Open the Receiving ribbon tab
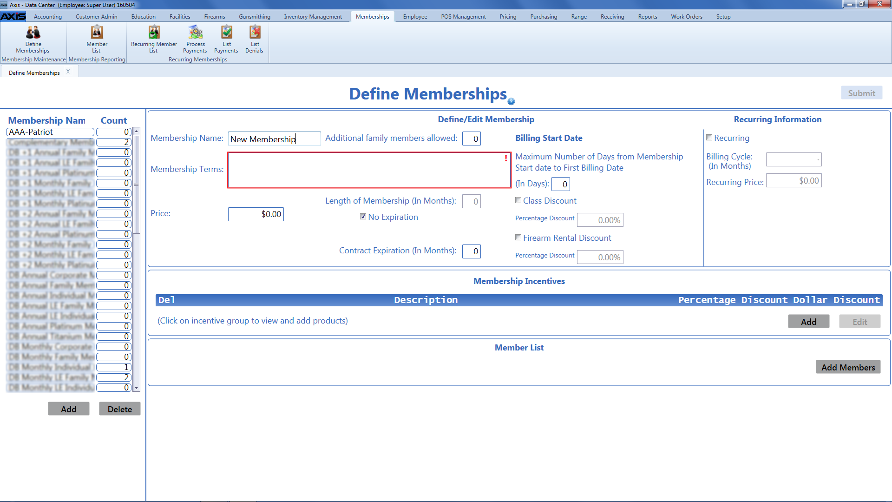This screenshot has width=892, height=502. tap(612, 17)
